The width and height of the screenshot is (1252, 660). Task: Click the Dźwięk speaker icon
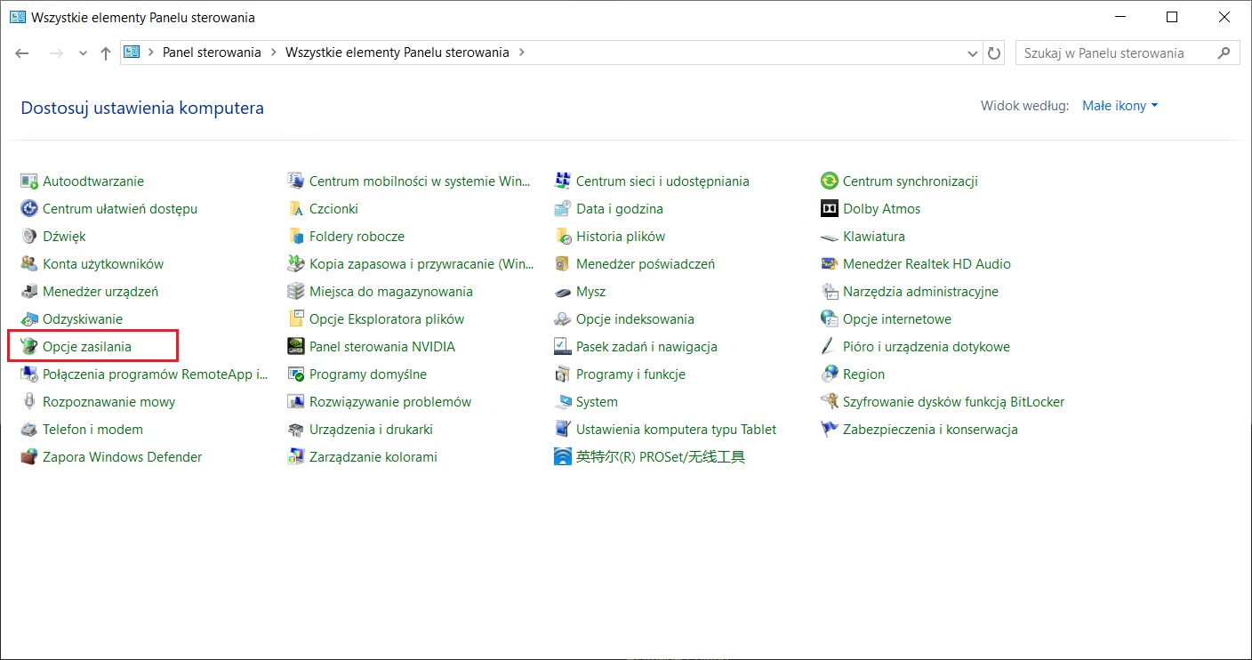pyautogui.click(x=29, y=237)
